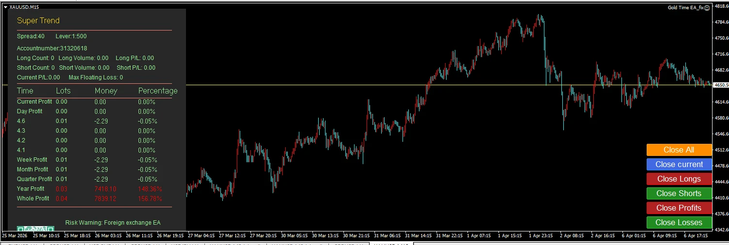729x245 pixels.
Task: Click the Risk Warning text
Action: coord(112,223)
